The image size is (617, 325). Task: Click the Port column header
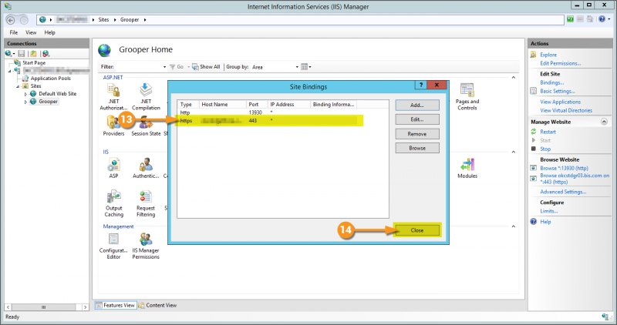(x=257, y=105)
